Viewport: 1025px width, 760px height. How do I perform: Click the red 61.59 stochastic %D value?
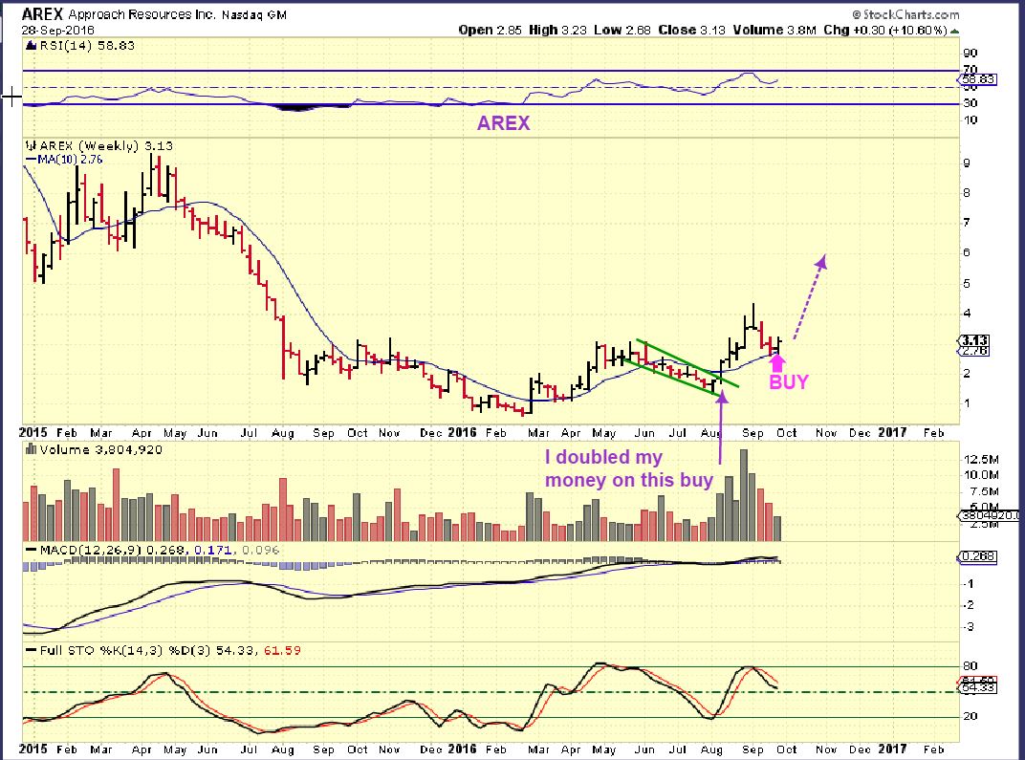pos(282,651)
